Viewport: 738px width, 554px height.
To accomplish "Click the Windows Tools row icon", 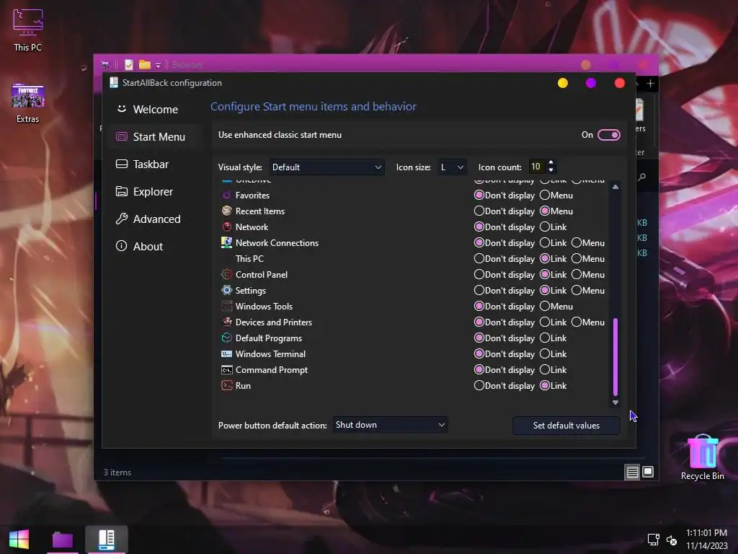I will click(227, 306).
